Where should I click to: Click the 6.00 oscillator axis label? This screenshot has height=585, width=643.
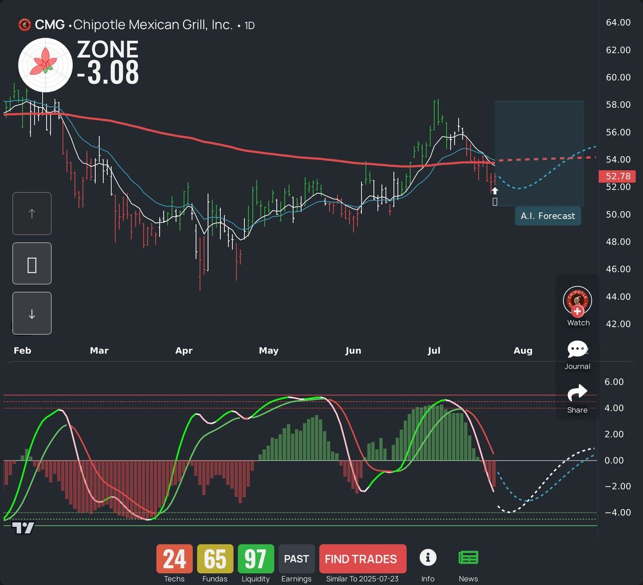click(x=614, y=382)
